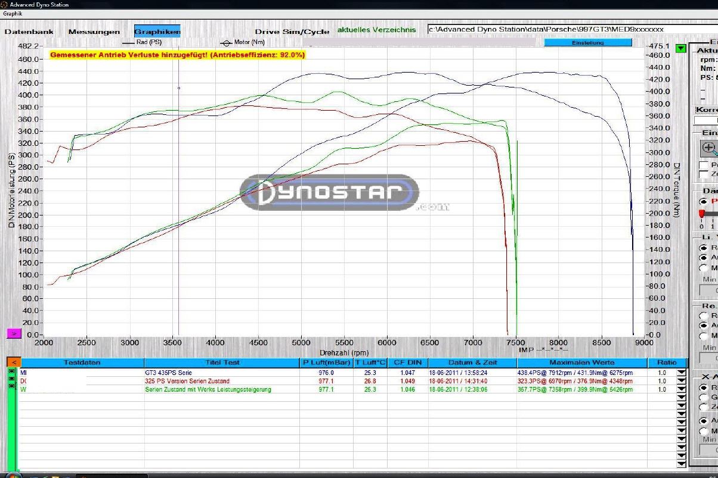Select the R... radio button in the Re. group

704,316
